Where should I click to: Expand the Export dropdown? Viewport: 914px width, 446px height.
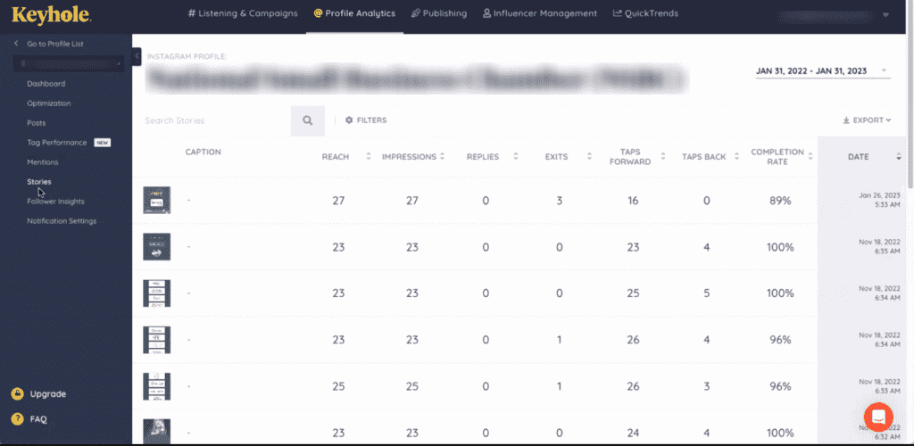pyautogui.click(x=867, y=120)
